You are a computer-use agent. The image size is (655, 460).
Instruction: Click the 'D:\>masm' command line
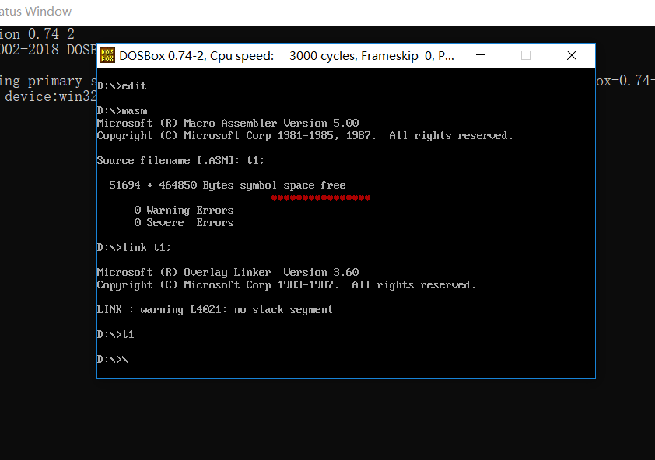(x=122, y=110)
